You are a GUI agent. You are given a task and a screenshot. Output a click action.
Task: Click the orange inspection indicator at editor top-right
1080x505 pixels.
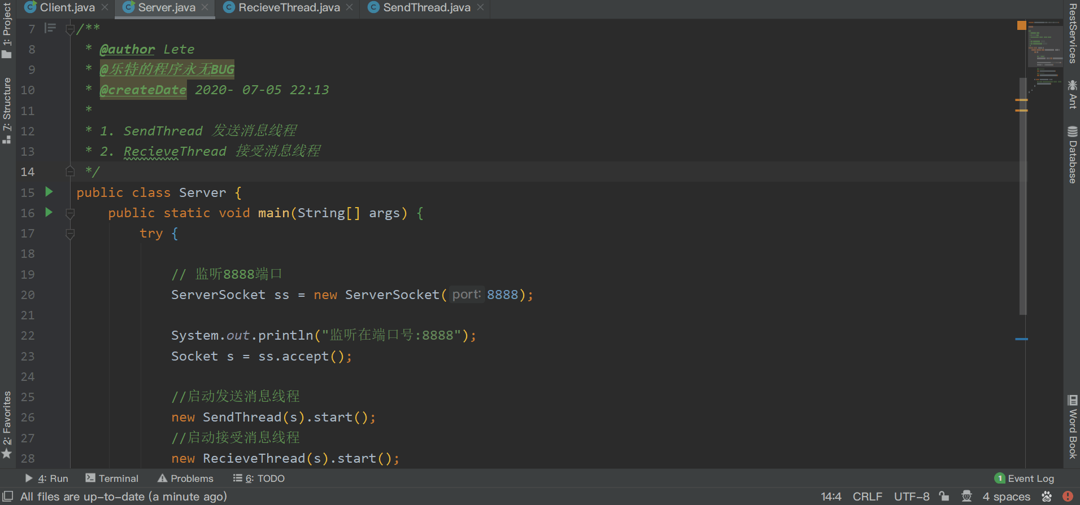tap(1021, 25)
